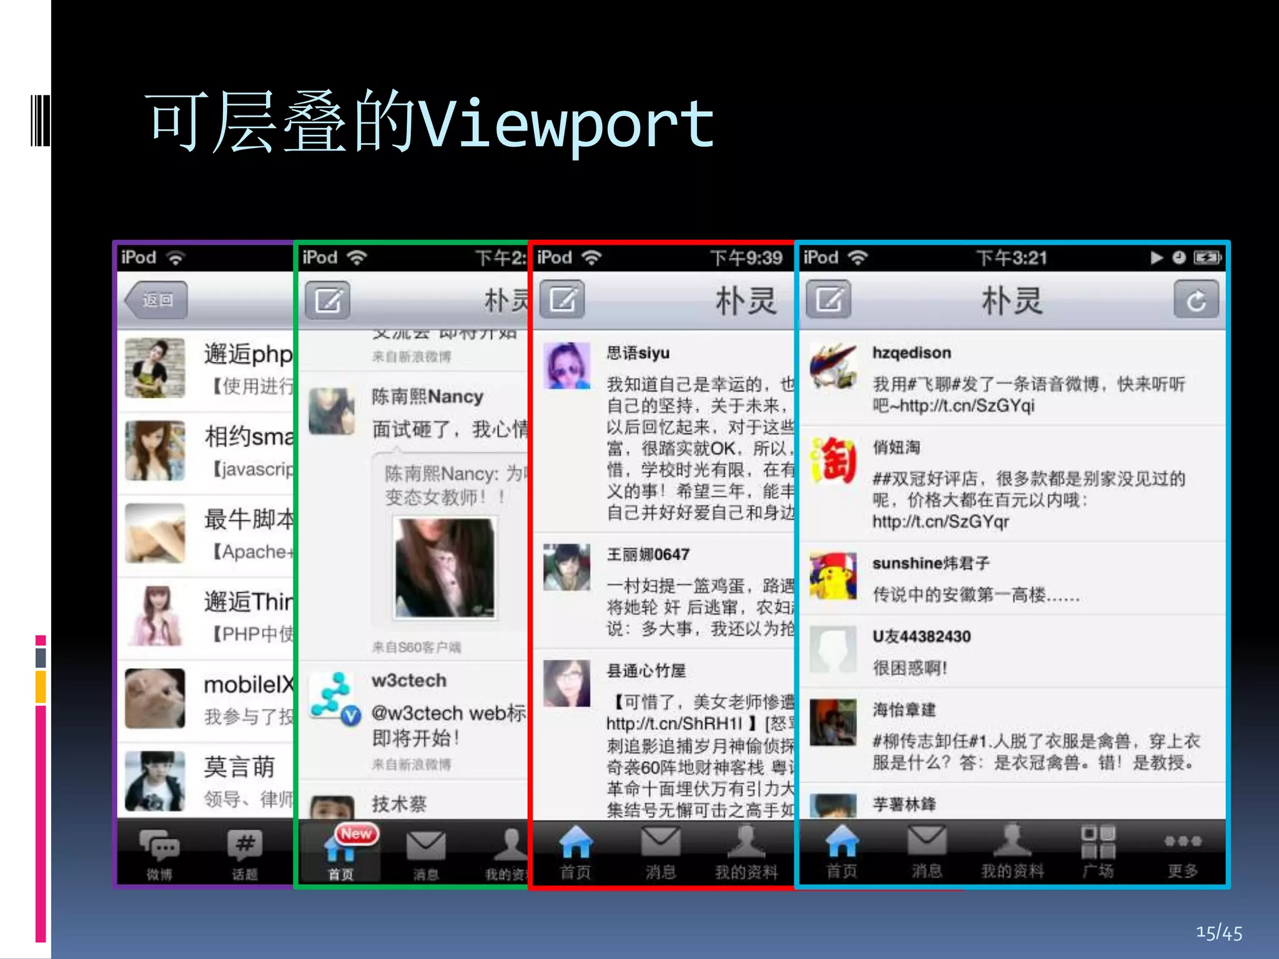Screen dimensions: 1279x959
Task: Click slide number 15/45
Action: point(1219,933)
